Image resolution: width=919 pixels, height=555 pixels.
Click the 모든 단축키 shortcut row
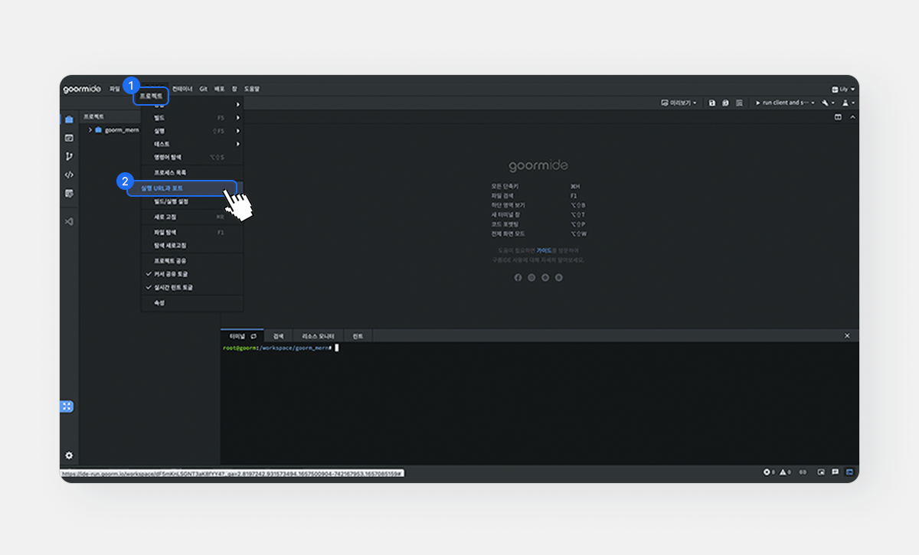[539, 186]
